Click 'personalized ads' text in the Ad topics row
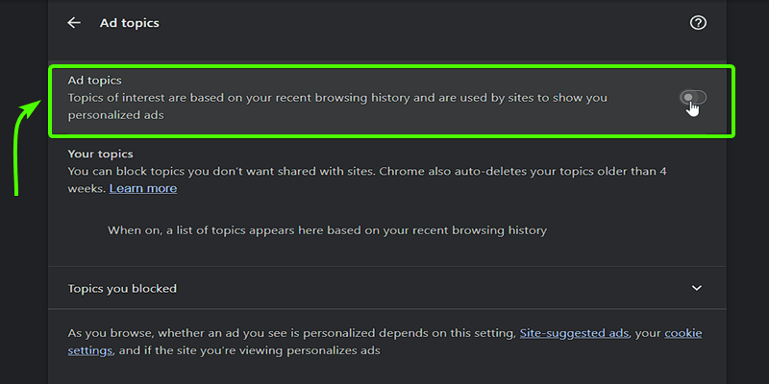The width and height of the screenshot is (769, 384). [116, 115]
